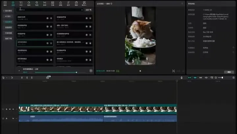The width and height of the screenshot is (237, 134).
Task: Download the bottom-left fully visible sound effect
Action: pyautogui.click(x=51, y=60)
